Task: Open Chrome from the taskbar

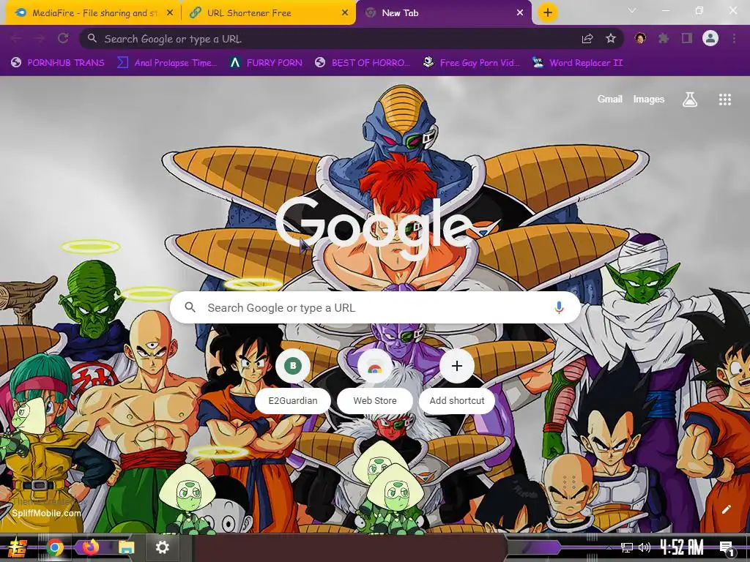Action: click(x=54, y=547)
